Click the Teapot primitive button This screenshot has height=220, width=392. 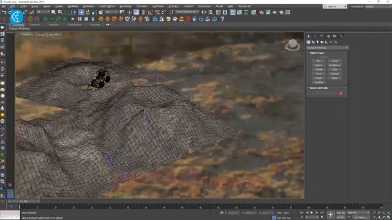318,78
